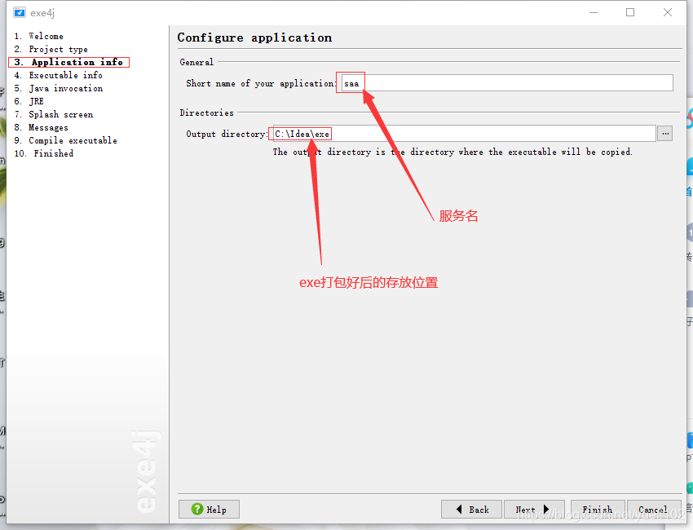
Task: Focus the Output directory field
Action: click(x=464, y=134)
